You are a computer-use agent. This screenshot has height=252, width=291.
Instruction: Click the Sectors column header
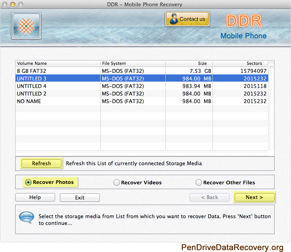click(240, 63)
